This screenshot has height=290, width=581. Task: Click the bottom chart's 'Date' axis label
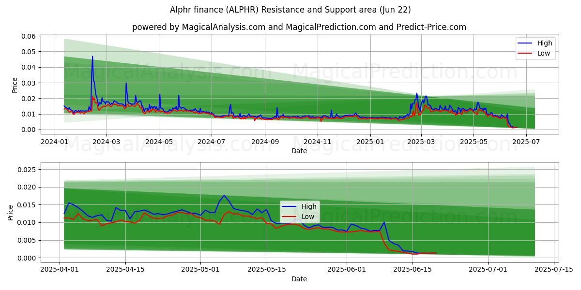click(x=299, y=279)
